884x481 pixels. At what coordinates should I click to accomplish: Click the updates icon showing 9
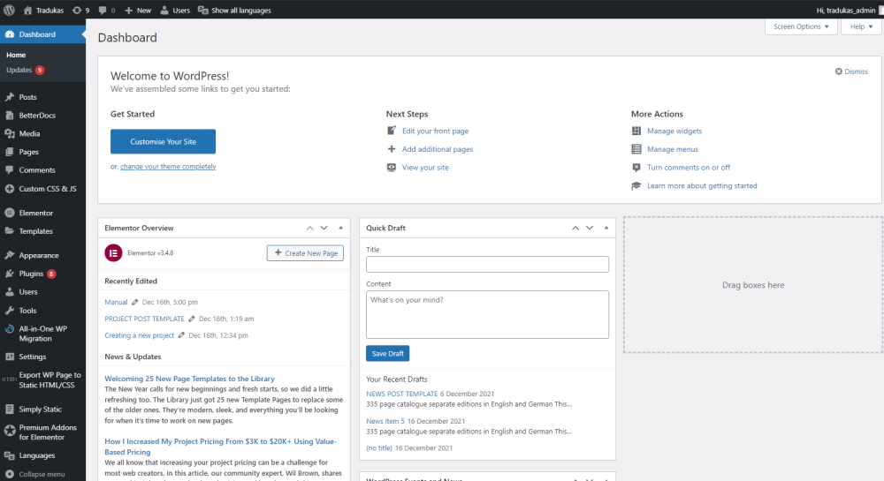point(77,10)
